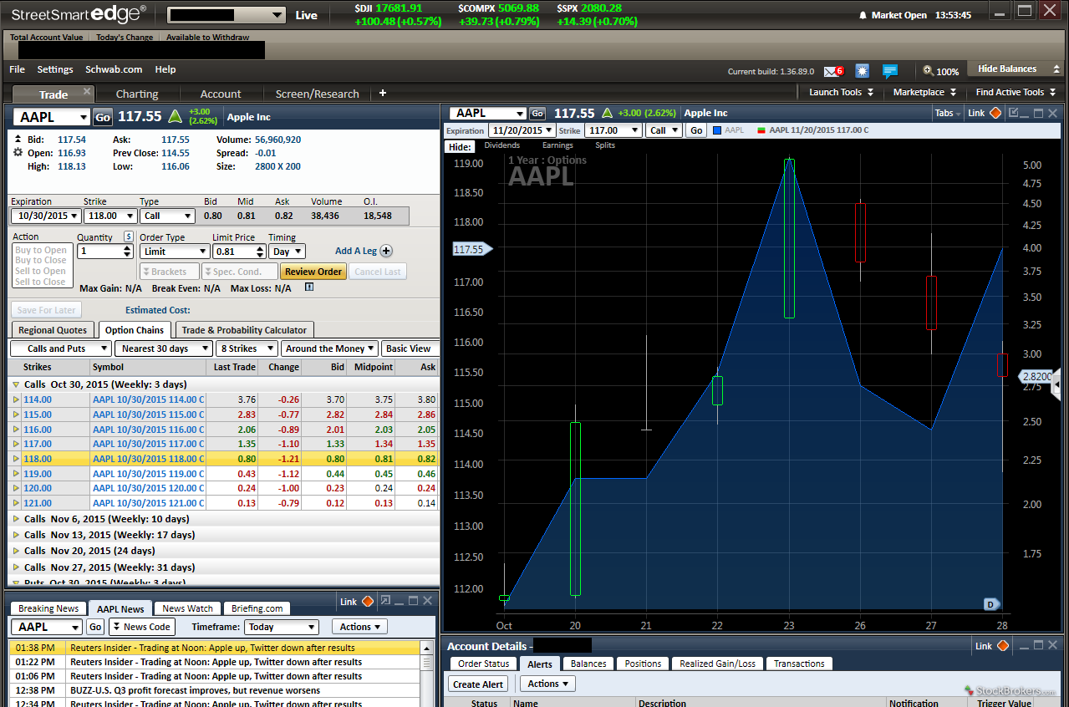Toggle Hide Balances bar
This screenshot has width=1069, height=707.
point(1007,69)
